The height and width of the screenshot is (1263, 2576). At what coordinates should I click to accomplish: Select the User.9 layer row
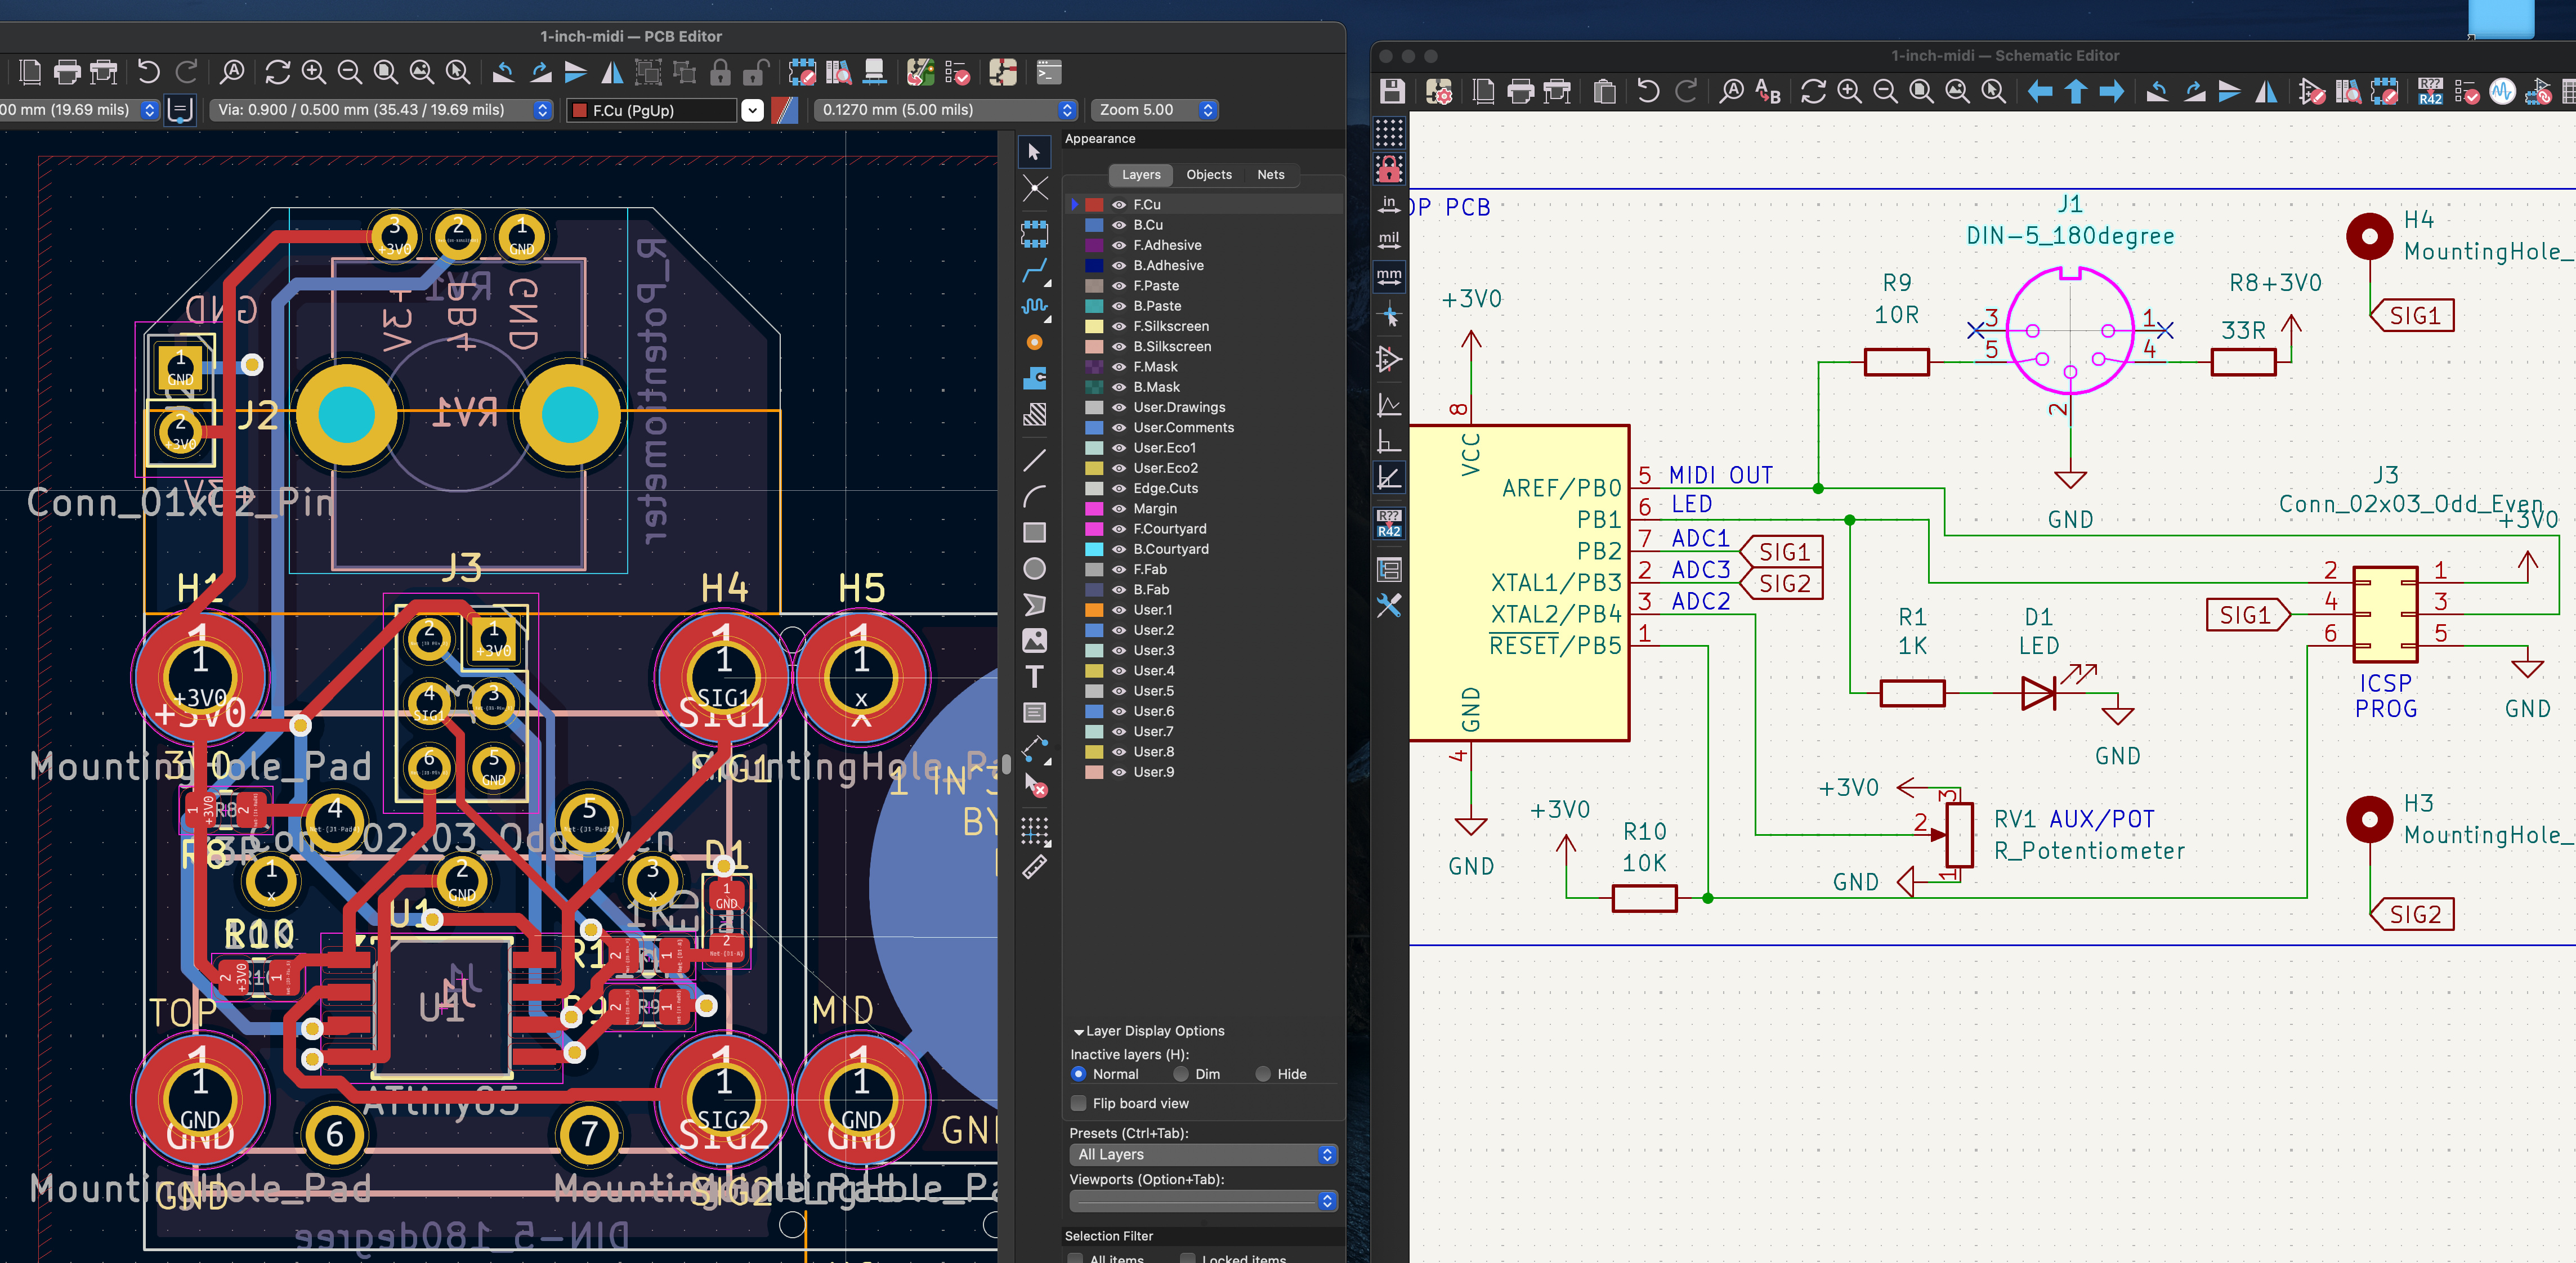tap(1205, 772)
